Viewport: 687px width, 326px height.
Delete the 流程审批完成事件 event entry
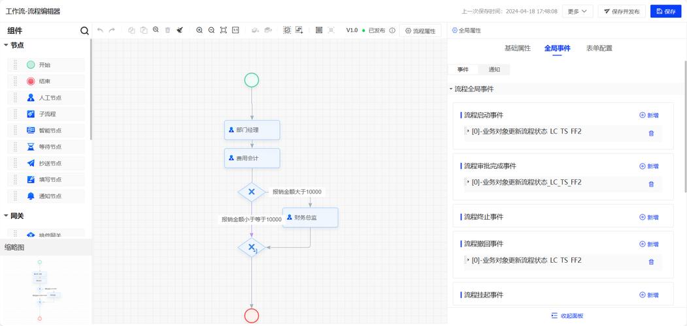tap(651, 184)
